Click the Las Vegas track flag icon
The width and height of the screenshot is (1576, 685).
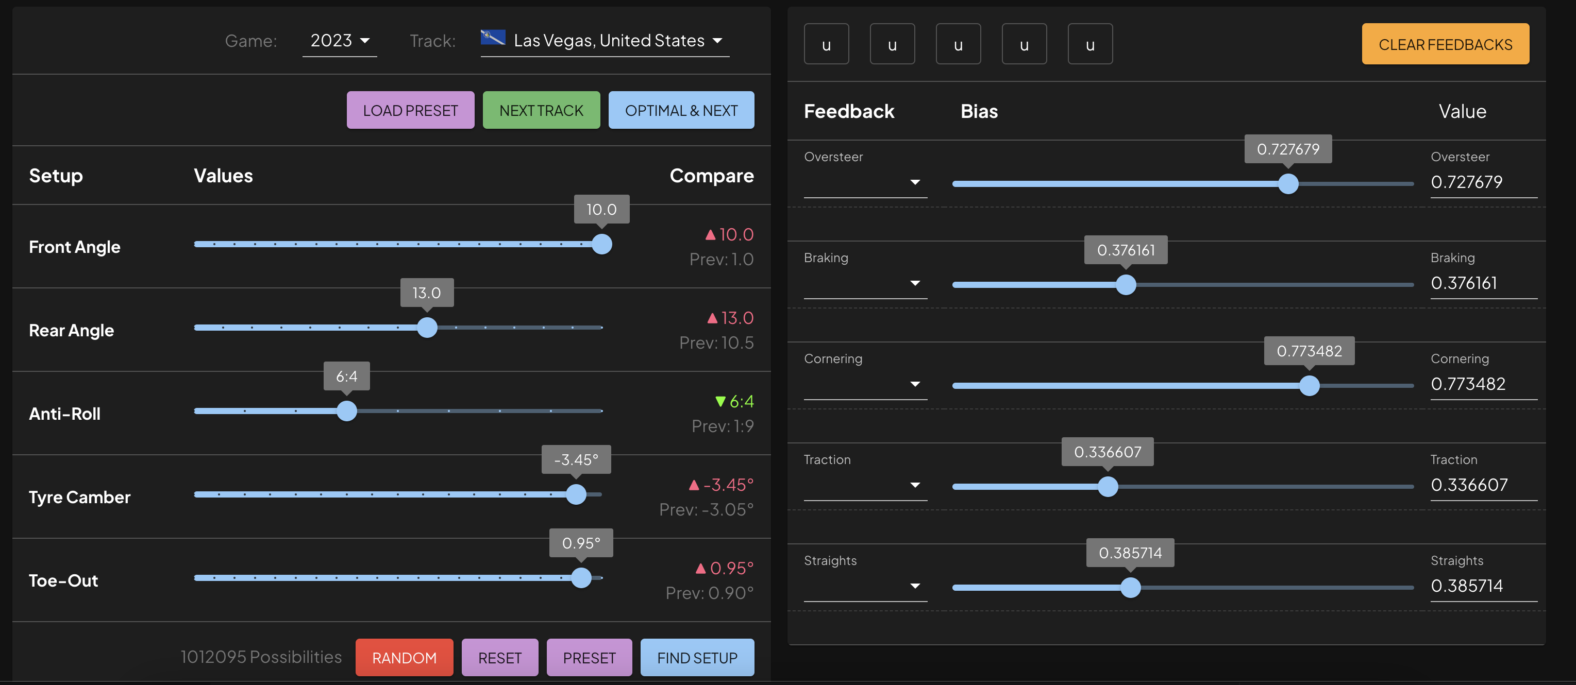click(493, 38)
